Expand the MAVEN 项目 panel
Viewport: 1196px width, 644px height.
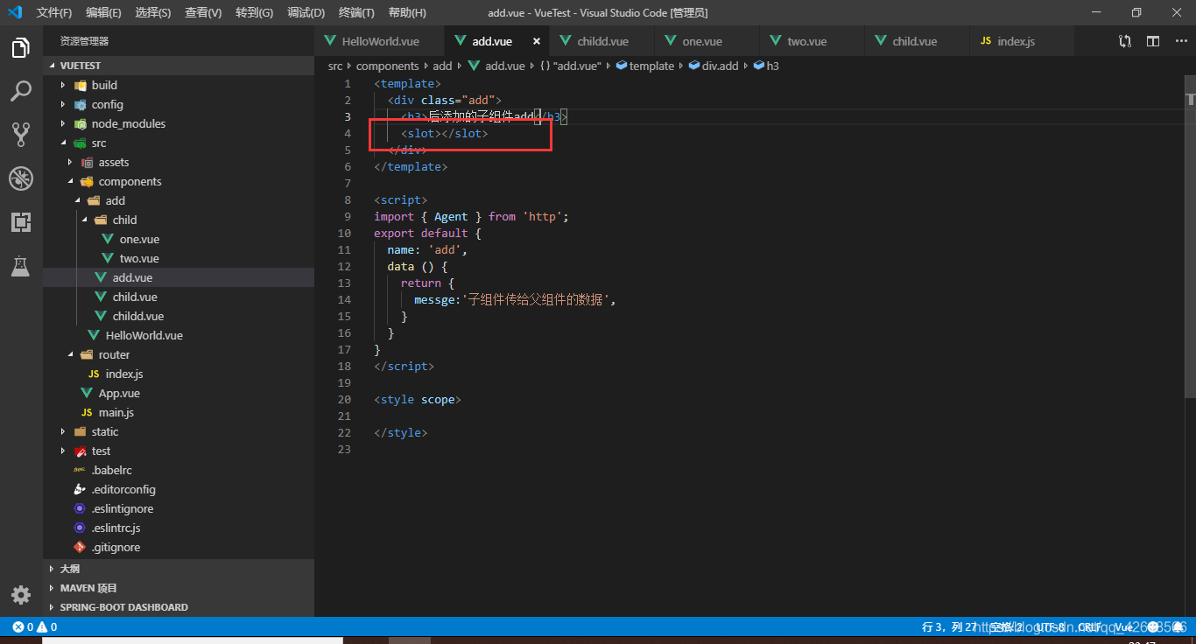[179, 588]
